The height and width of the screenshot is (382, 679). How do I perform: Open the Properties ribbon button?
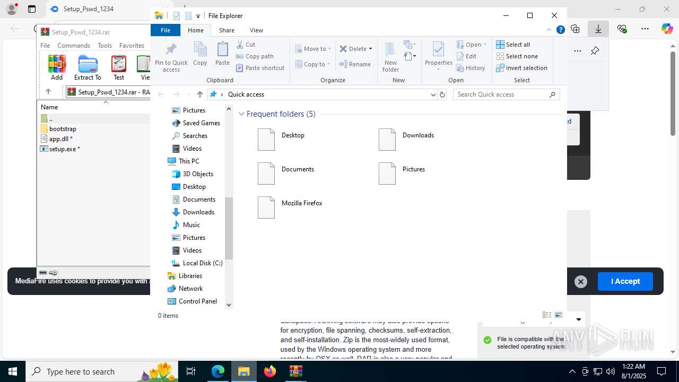click(438, 57)
